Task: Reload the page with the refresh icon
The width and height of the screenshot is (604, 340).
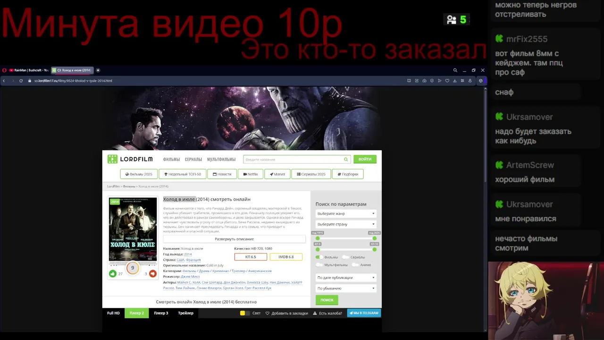Action: click(x=21, y=81)
